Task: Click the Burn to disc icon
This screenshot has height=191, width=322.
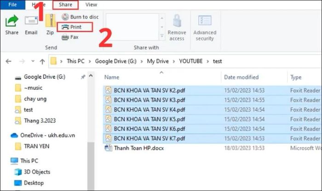Action: point(65,17)
